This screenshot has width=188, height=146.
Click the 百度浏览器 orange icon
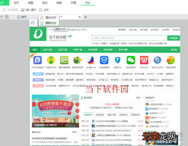pos(171,60)
